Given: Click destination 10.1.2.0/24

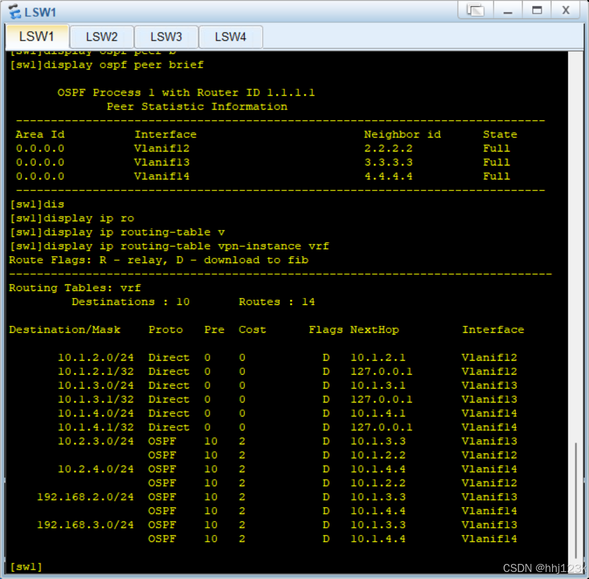Looking at the screenshot, I should (x=96, y=358).
